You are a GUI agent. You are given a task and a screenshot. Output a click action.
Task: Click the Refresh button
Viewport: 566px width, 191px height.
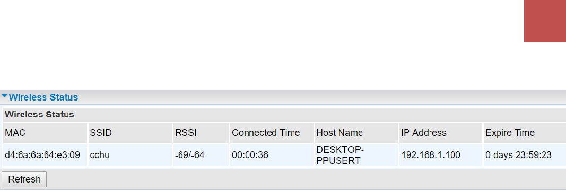coord(24,179)
